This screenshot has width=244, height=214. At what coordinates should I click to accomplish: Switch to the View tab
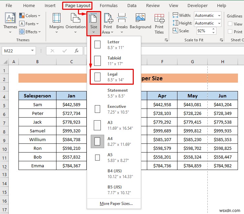pyautogui.click(x=173, y=6)
